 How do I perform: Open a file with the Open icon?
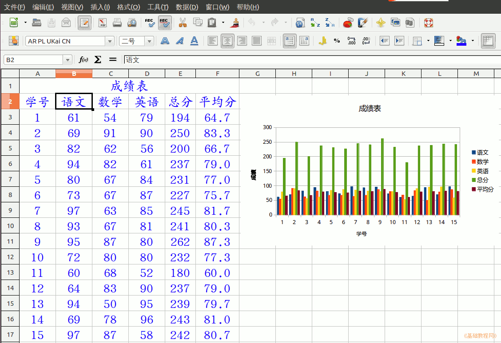click(x=37, y=23)
